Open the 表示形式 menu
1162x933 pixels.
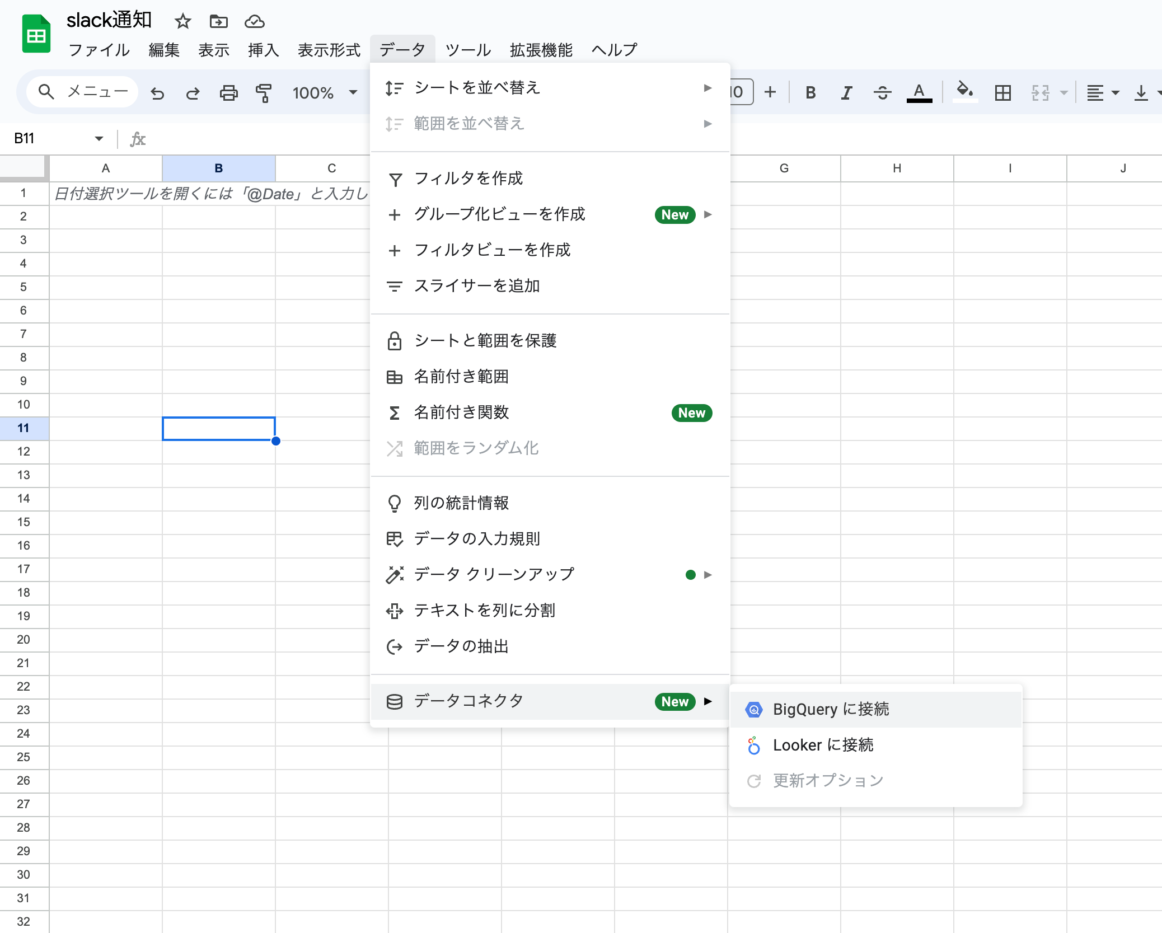pyautogui.click(x=329, y=50)
